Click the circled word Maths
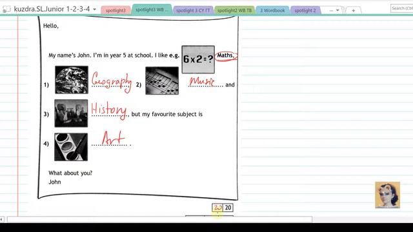Screen dimensions: 413x232 click(x=226, y=56)
